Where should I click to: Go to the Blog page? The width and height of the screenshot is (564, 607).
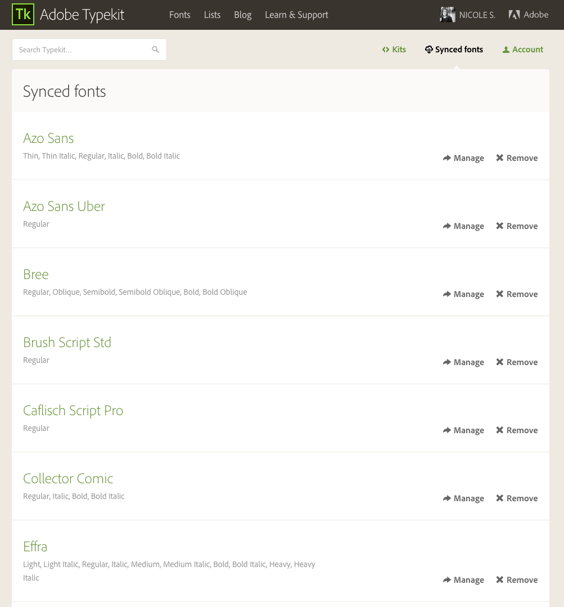click(x=243, y=15)
